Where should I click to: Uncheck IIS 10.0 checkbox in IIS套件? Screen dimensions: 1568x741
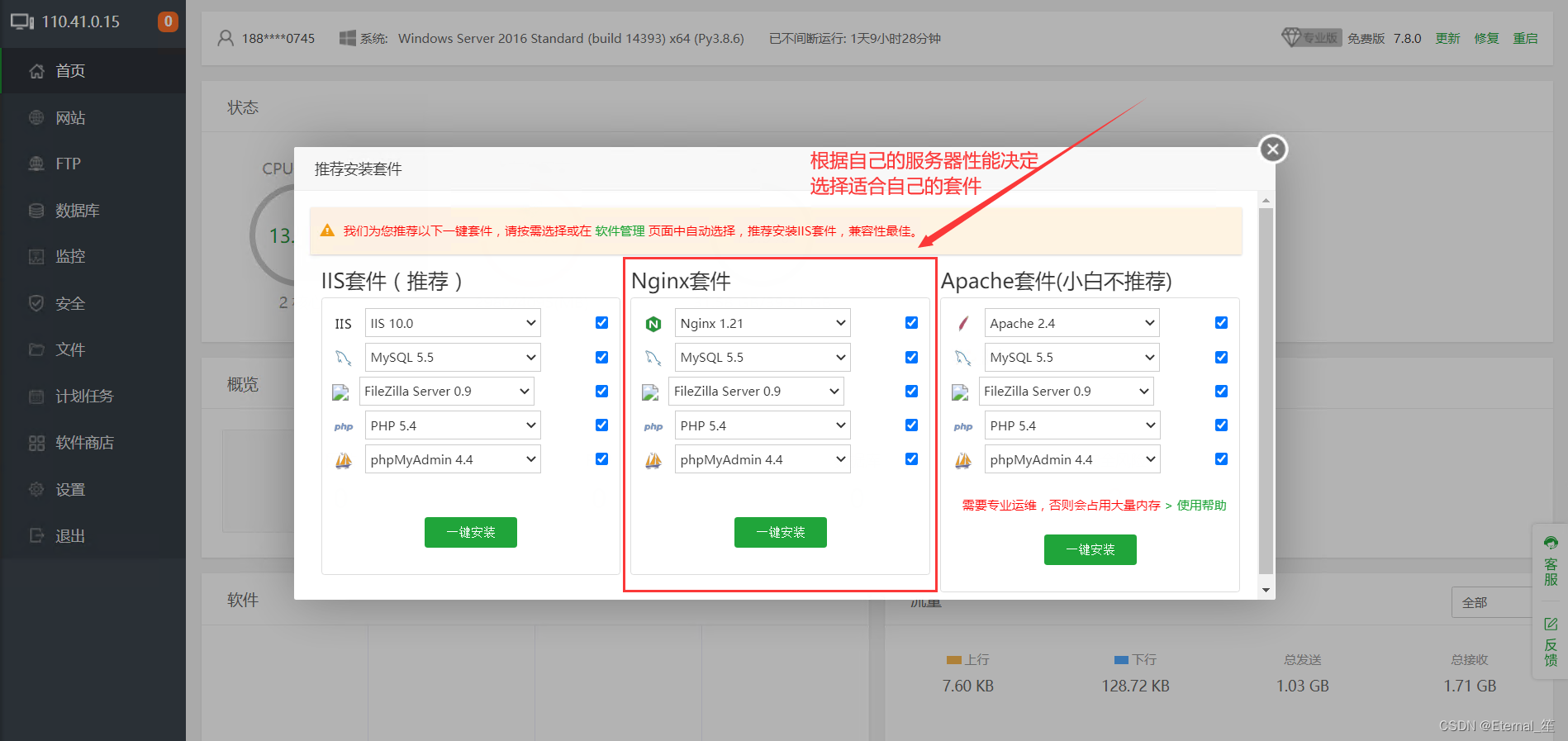point(602,323)
